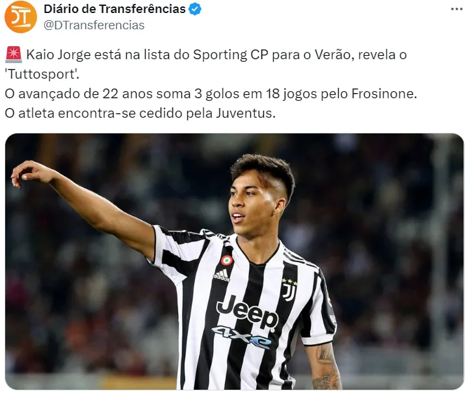Select the tweet text mentioning Sporting CP
The image size is (472, 393).
206,64
